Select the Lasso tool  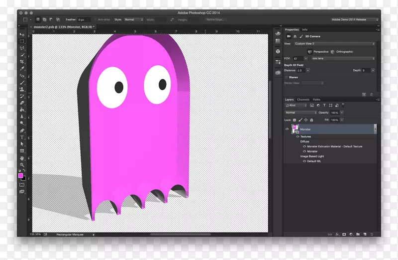pos(22,48)
